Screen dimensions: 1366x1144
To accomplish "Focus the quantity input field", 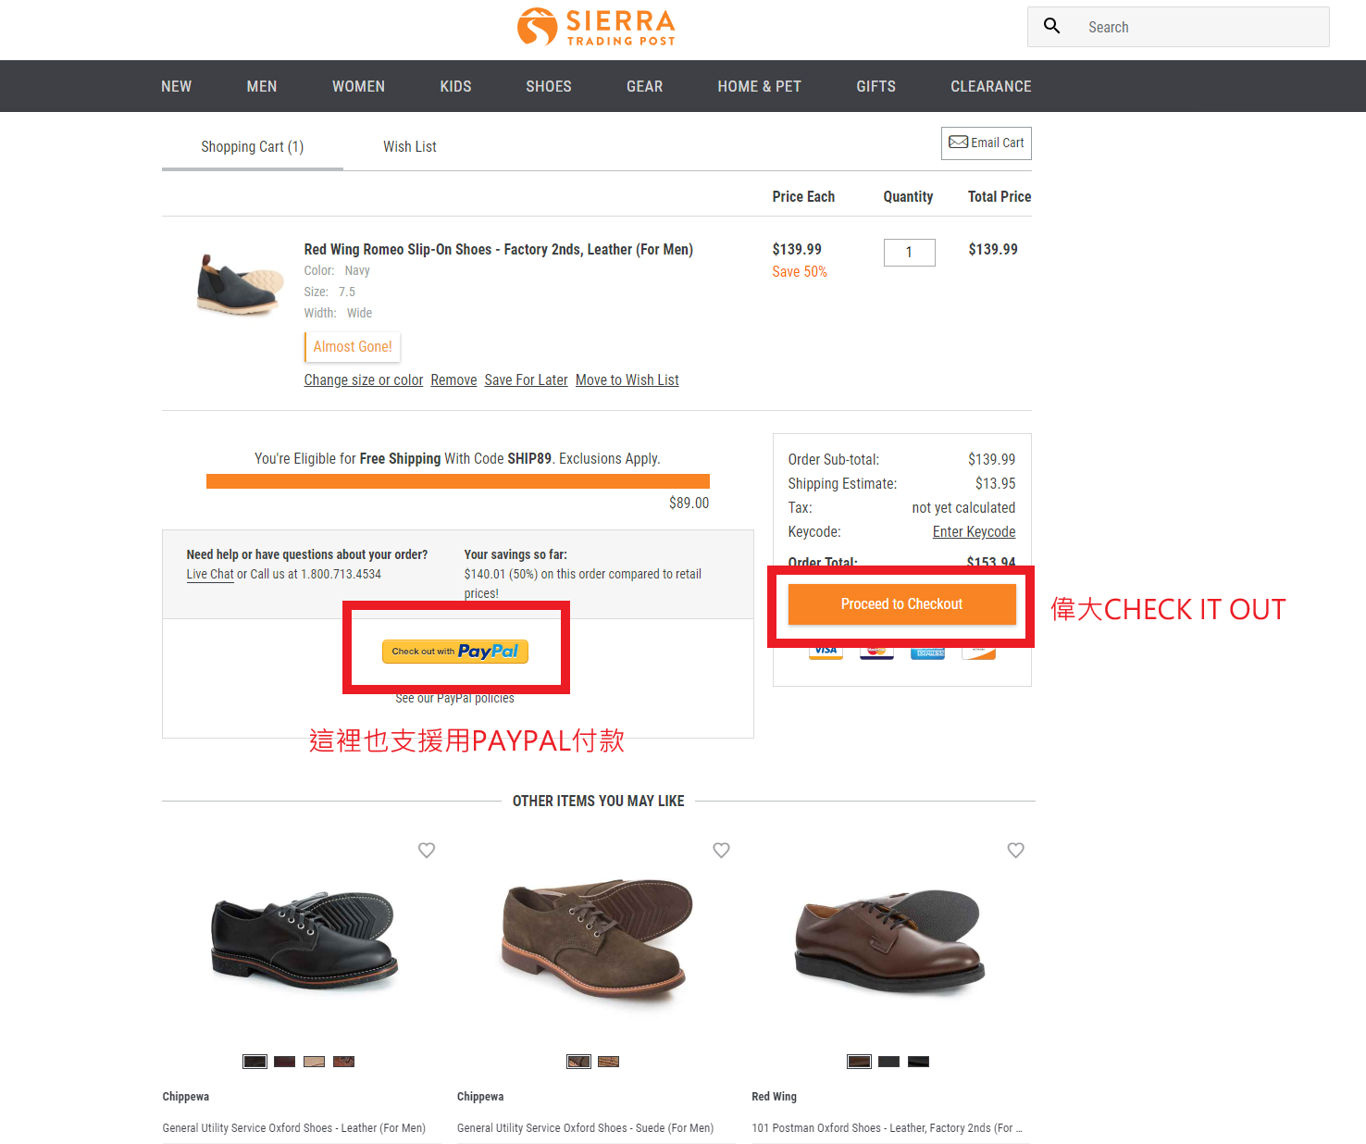I will [909, 252].
